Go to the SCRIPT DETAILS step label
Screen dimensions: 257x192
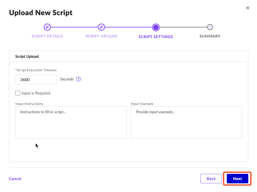tap(47, 36)
